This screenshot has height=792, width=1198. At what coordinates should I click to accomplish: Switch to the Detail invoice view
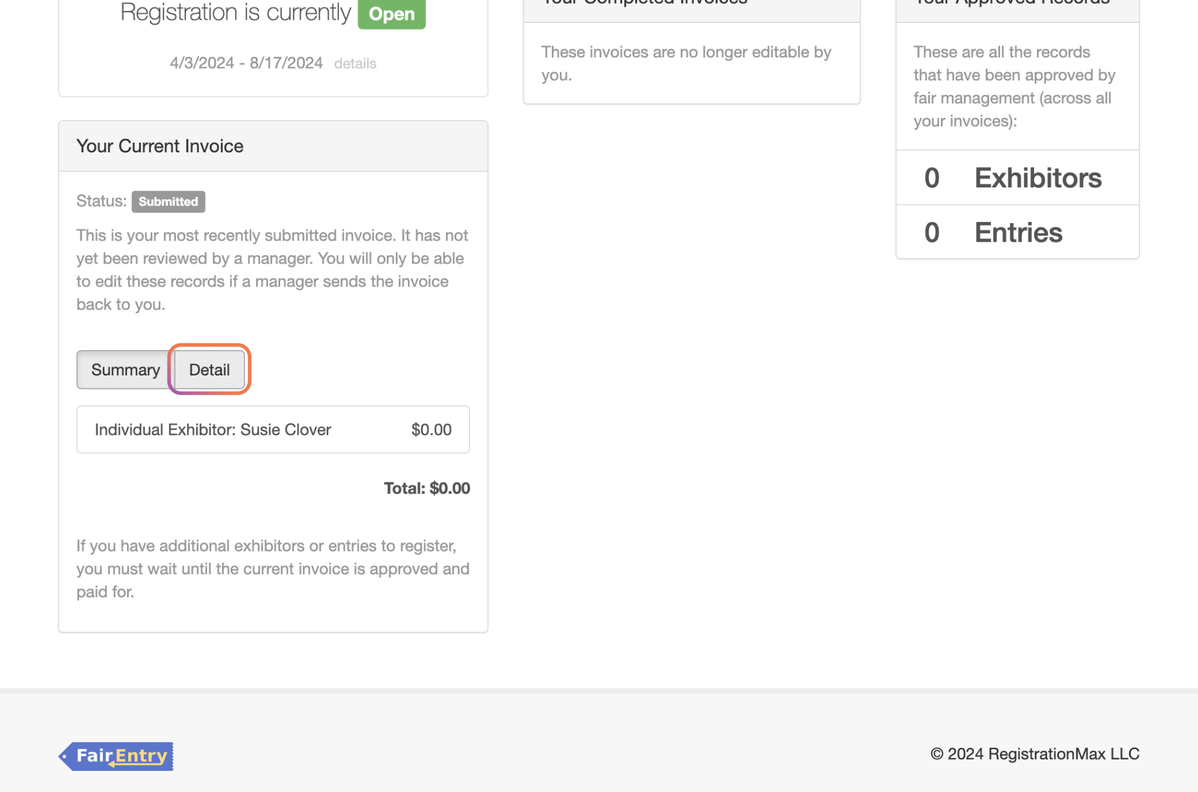pos(209,369)
